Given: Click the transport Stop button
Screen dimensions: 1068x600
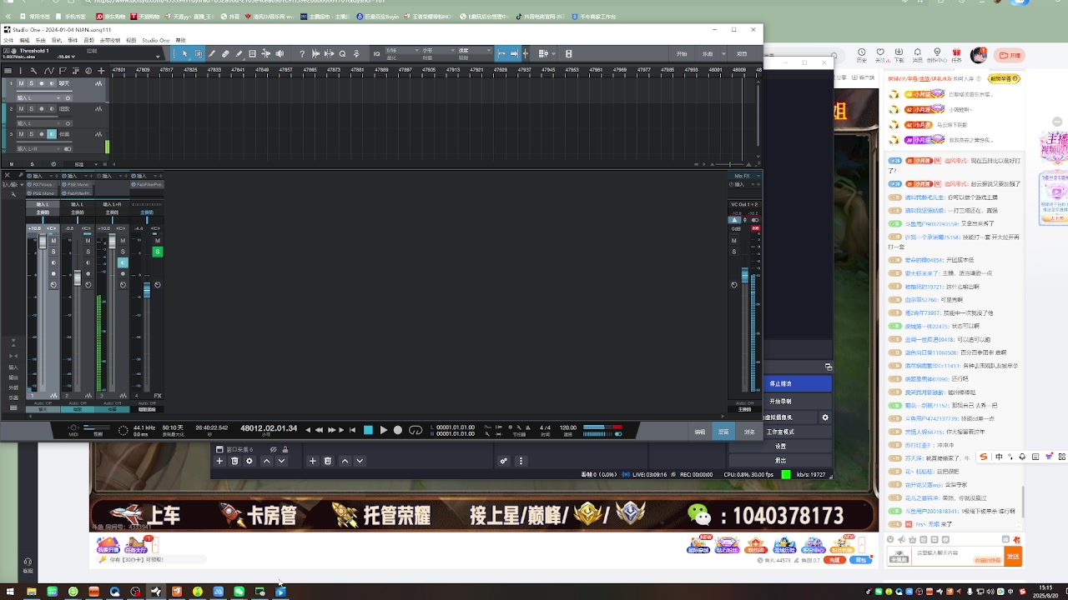Looking at the screenshot, I should click(368, 430).
